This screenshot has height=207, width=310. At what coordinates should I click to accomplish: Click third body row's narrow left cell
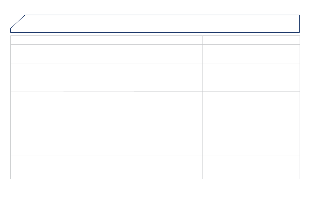tap(36, 101)
